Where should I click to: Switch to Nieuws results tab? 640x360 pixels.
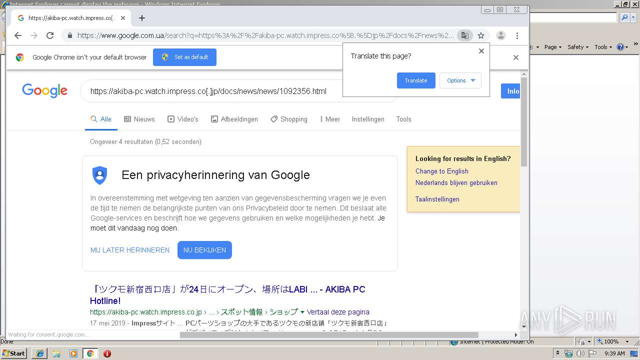(139, 119)
